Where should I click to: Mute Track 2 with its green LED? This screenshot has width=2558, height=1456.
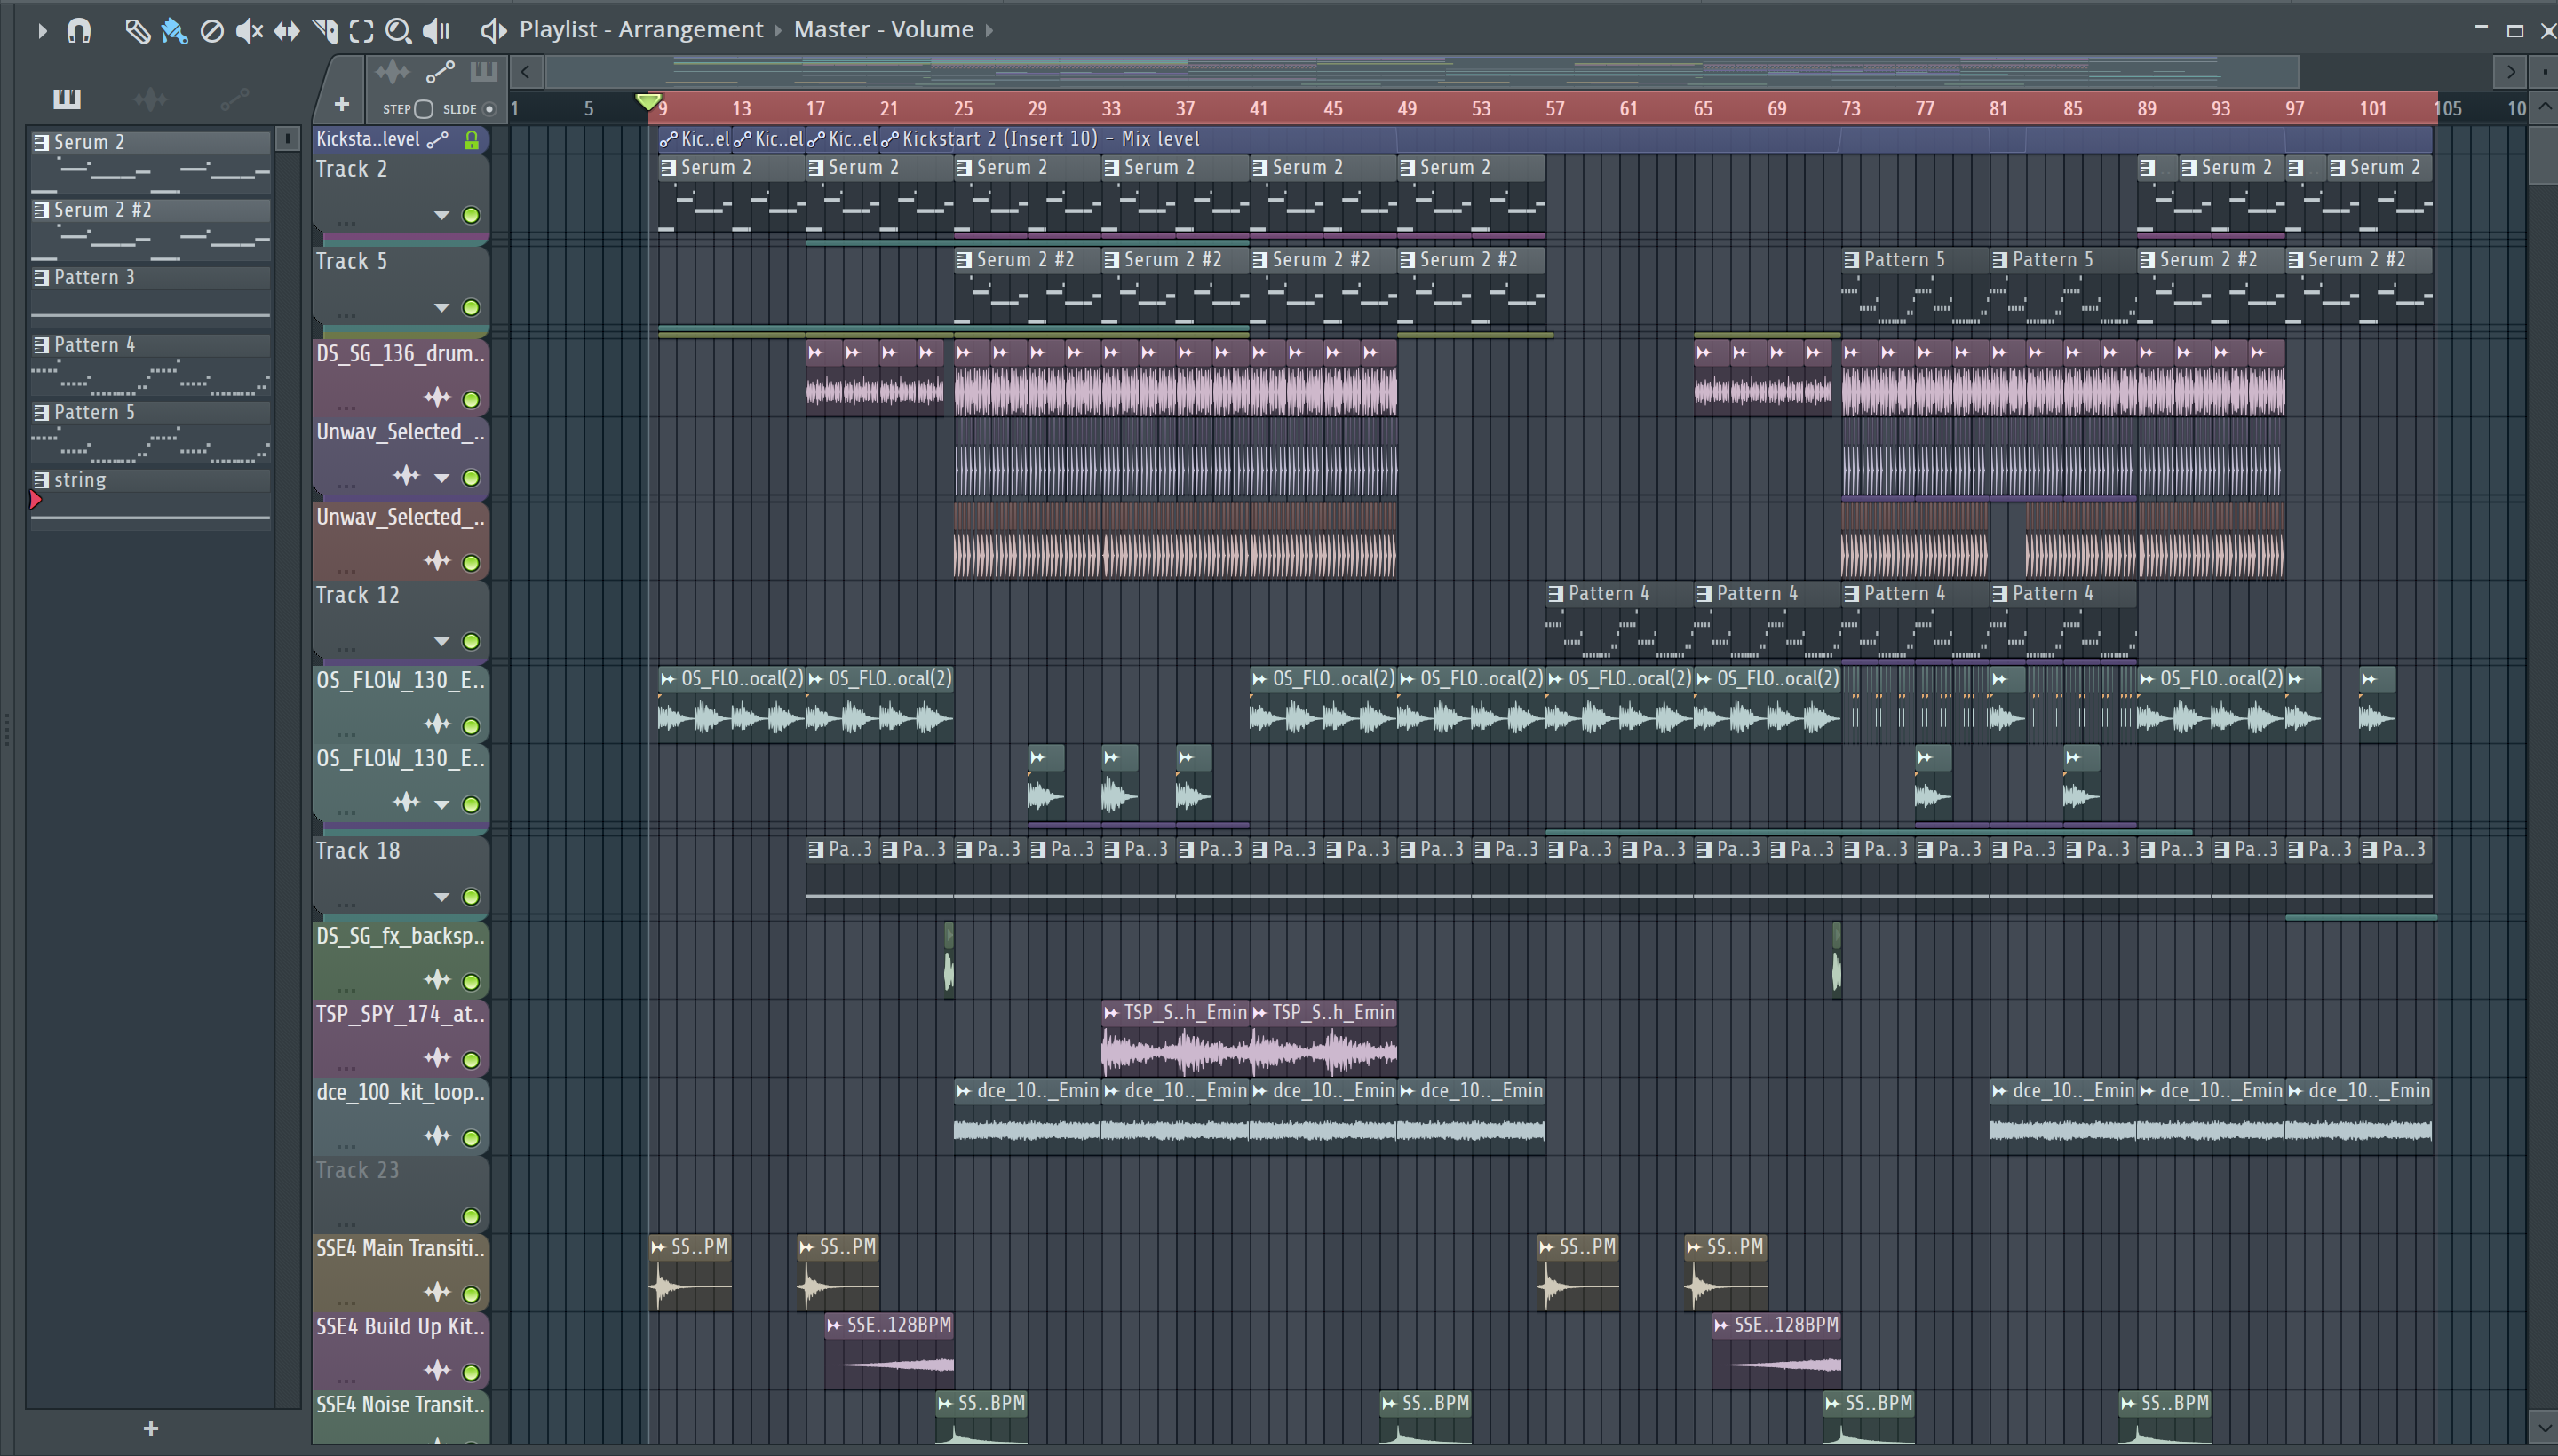[x=471, y=215]
